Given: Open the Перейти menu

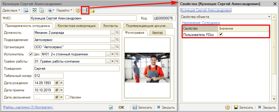Looking at the screenshot, I should (64, 10).
